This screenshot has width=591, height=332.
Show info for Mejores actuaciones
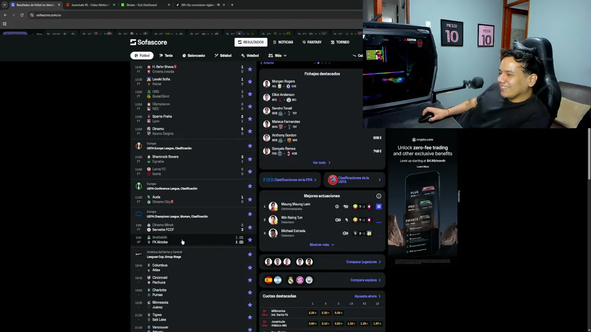pos(379,196)
